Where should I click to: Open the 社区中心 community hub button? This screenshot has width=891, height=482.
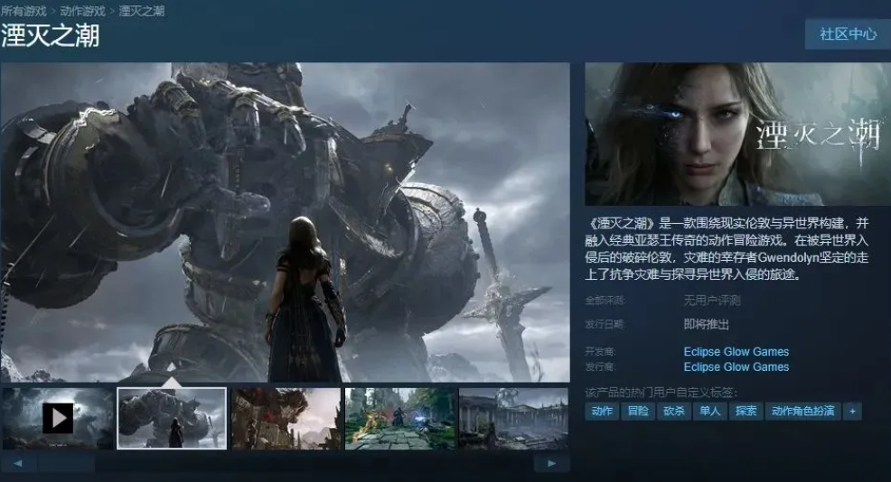pos(848,34)
